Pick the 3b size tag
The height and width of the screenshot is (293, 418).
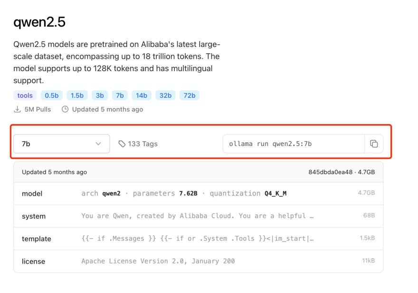(x=100, y=95)
